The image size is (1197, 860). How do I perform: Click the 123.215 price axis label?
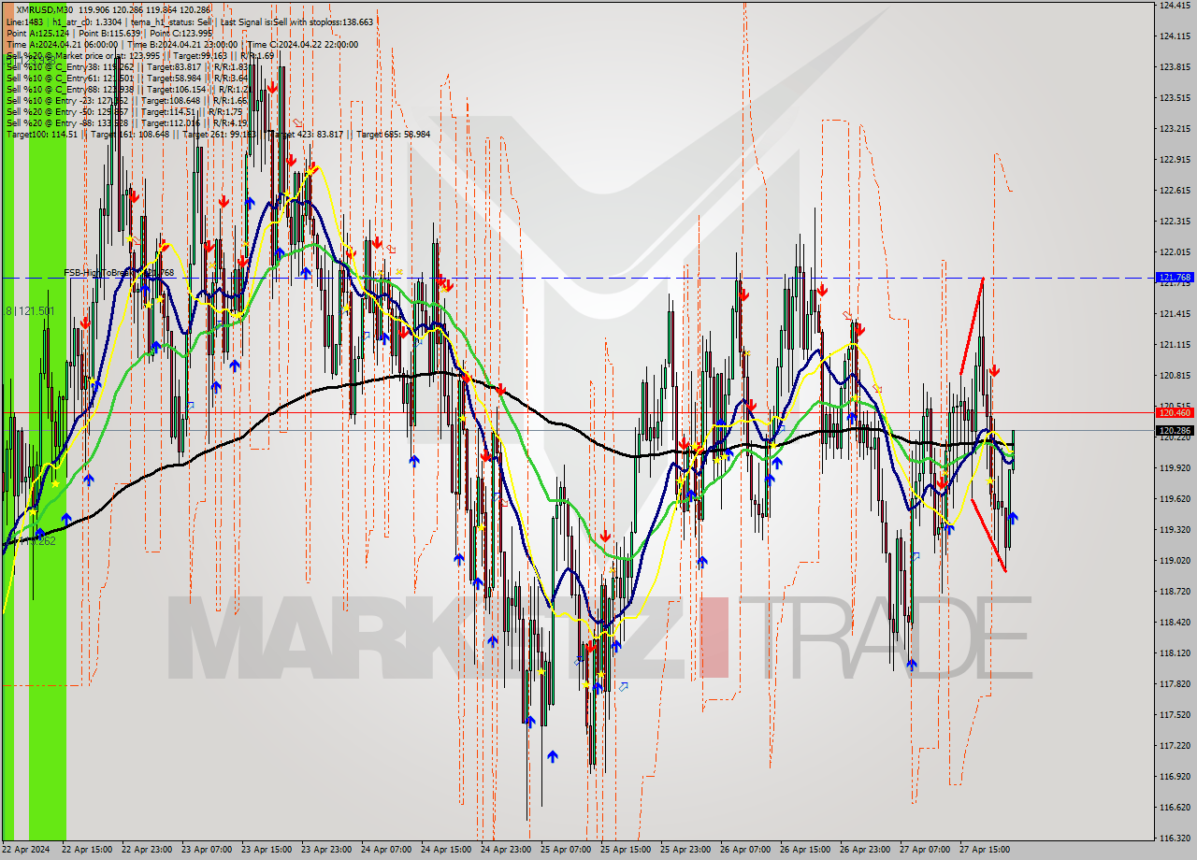(x=1175, y=129)
